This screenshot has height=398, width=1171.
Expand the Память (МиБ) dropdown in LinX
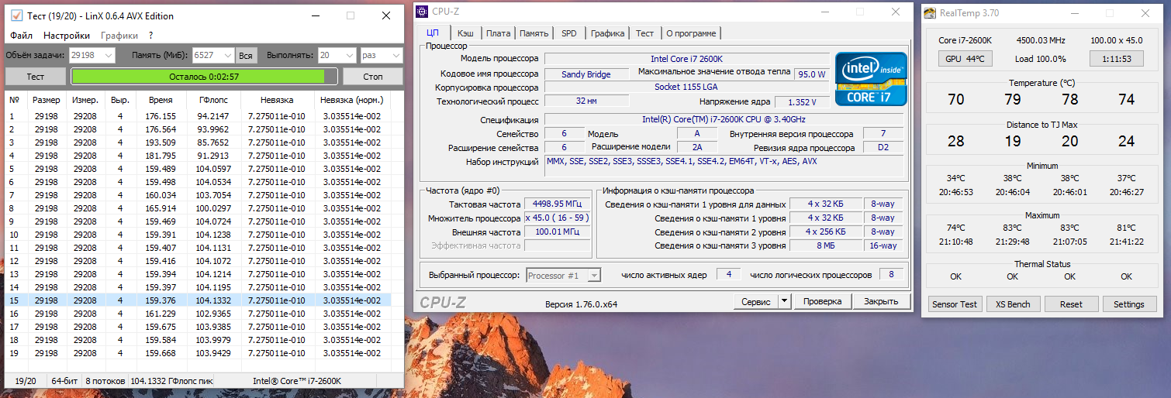tap(227, 55)
